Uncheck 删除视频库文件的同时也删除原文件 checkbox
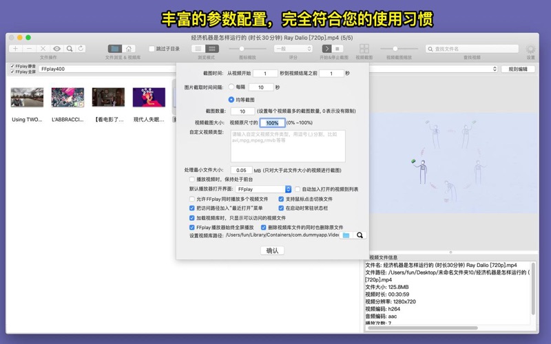This screenshot has width=551, height=344. coord(264,228)
